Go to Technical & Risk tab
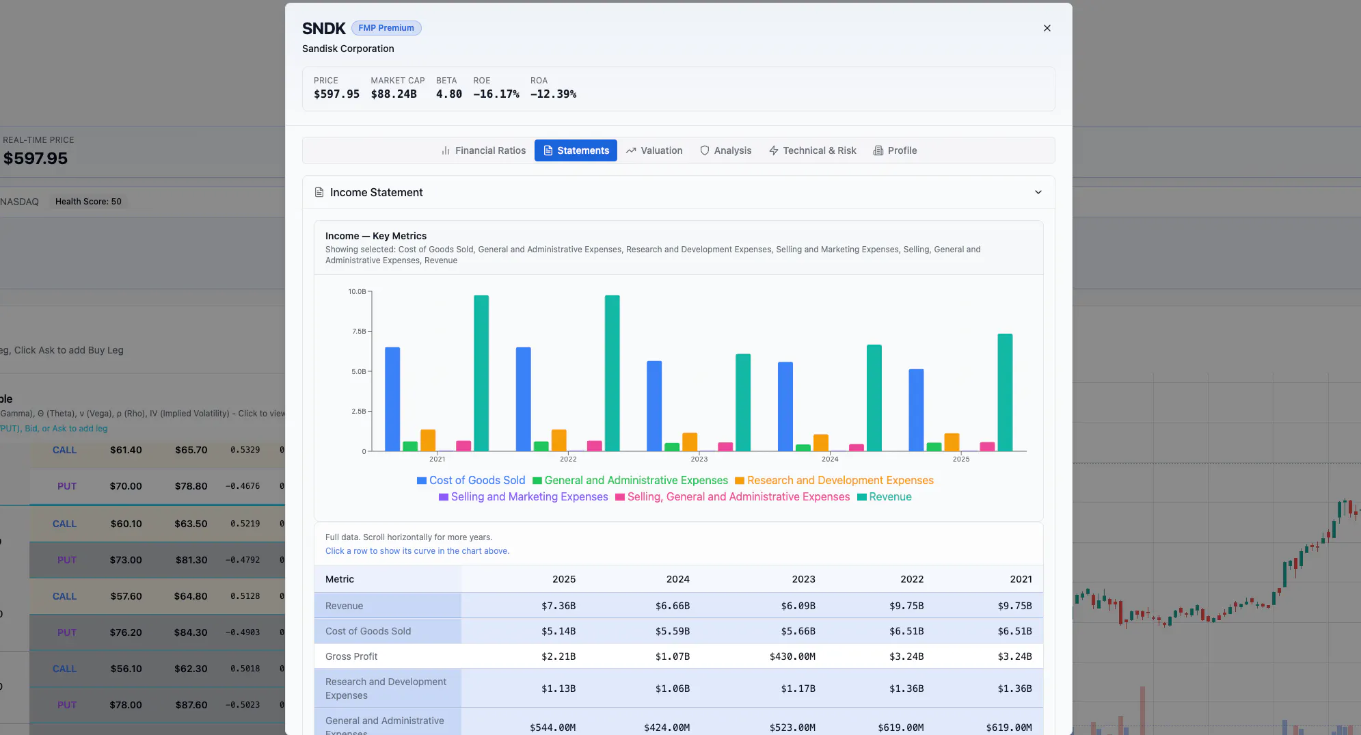This screenshot has height=735, width=1361. pyautogui.click(x=812, y=150)
